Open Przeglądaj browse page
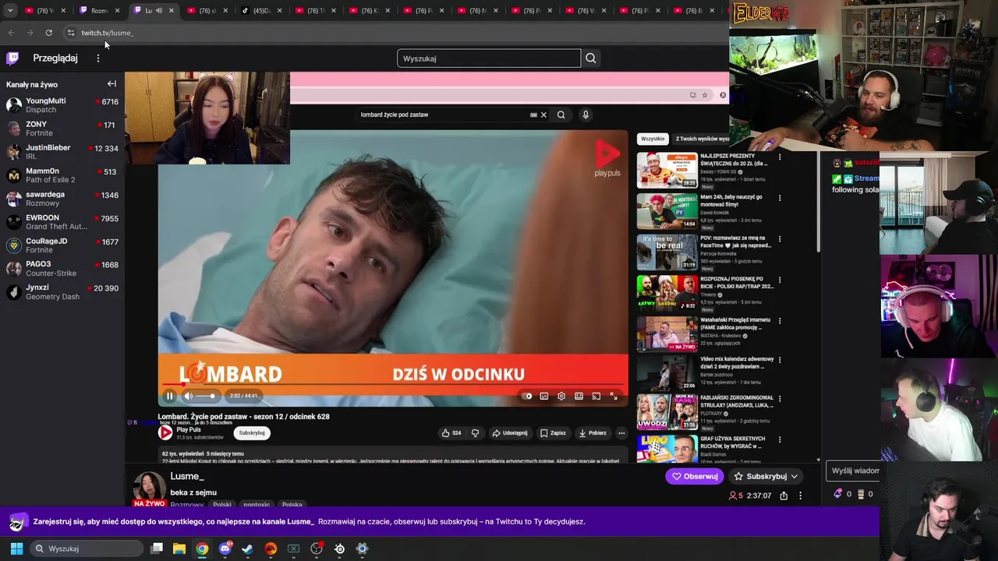Viewport: 998px width, 561px height. 55,58
